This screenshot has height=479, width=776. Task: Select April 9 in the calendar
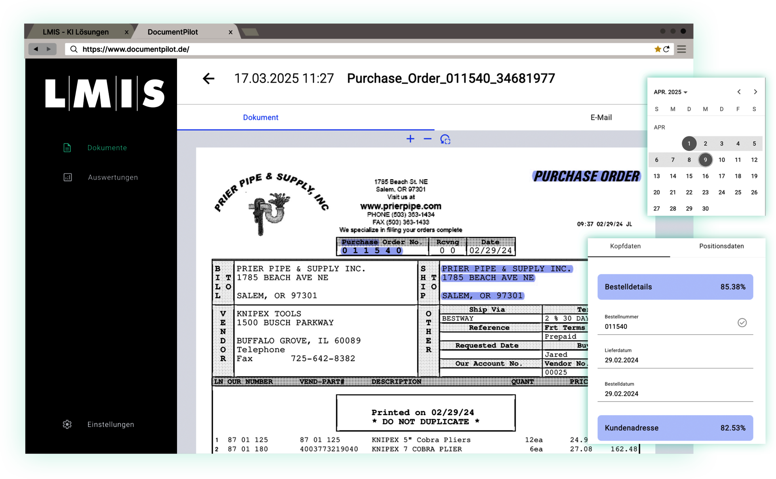coord(705,160)
